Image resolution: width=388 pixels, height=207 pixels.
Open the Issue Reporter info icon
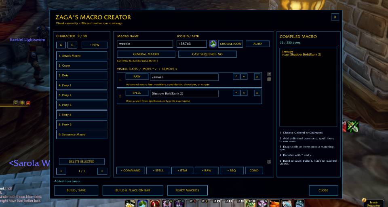pyautogui.click(x=364, y=200)
